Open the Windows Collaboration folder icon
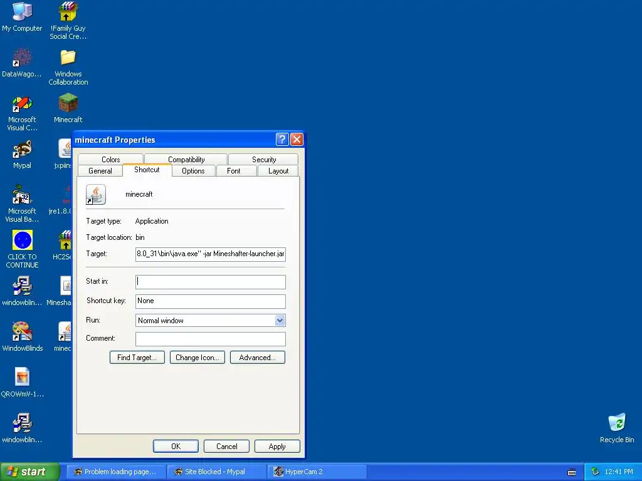 [x=68, y=57]
